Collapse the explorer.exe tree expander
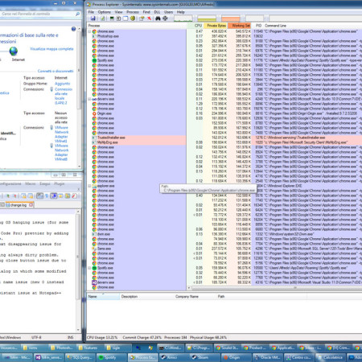Viewport: 362px width, 362px height. pyautogui.click(x=89, y=186)
